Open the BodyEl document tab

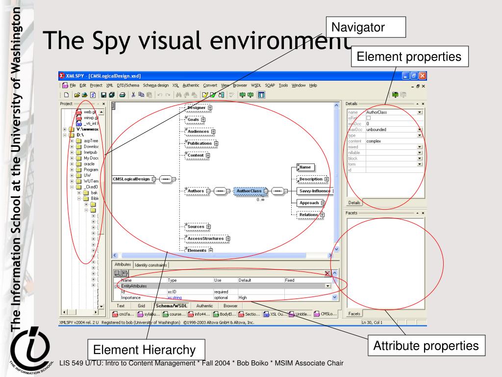click(225, 314)
